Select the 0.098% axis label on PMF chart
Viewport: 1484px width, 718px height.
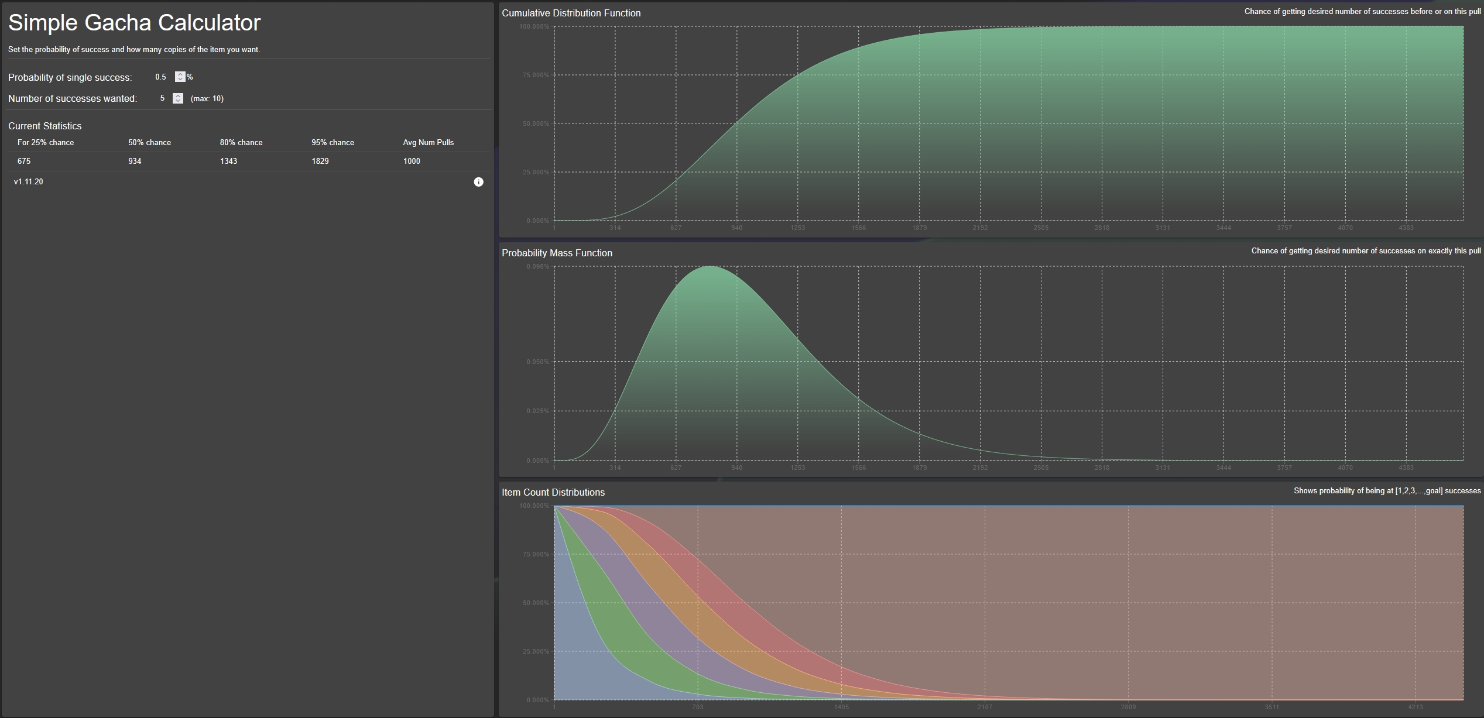[538, 266]
